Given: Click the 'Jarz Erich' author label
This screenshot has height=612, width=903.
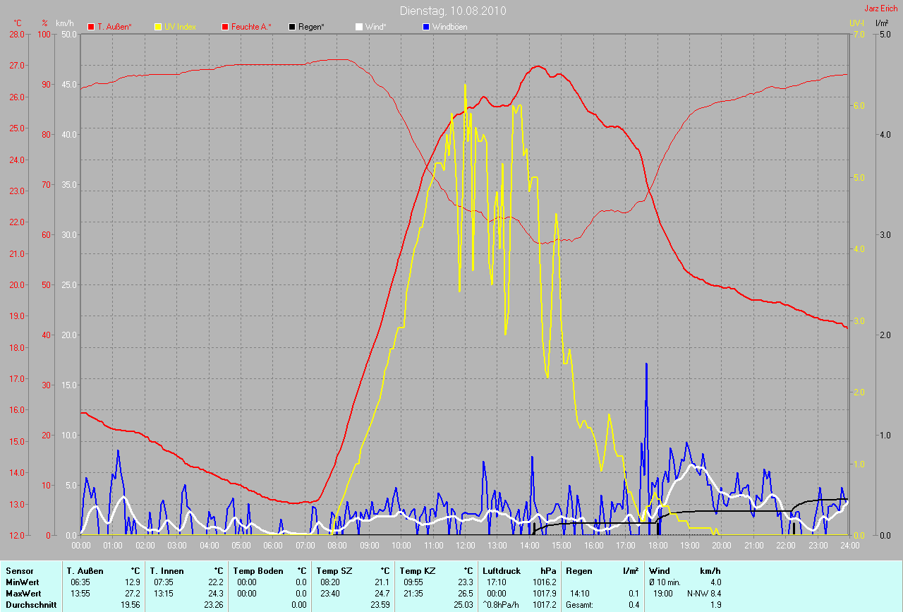Looking at the screenshot, I should 881,8.
